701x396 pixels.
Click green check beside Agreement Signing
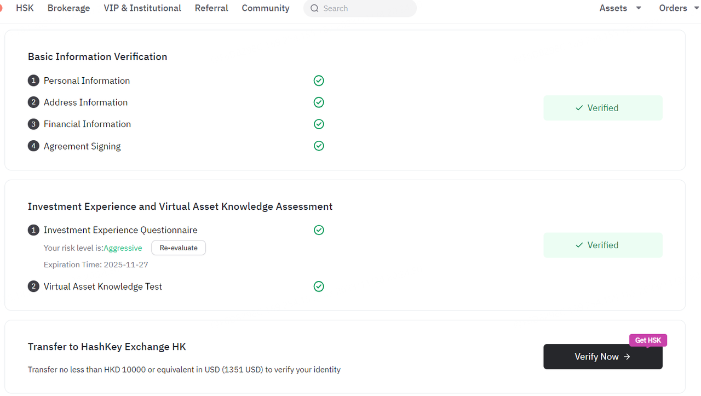pos(319,146)
